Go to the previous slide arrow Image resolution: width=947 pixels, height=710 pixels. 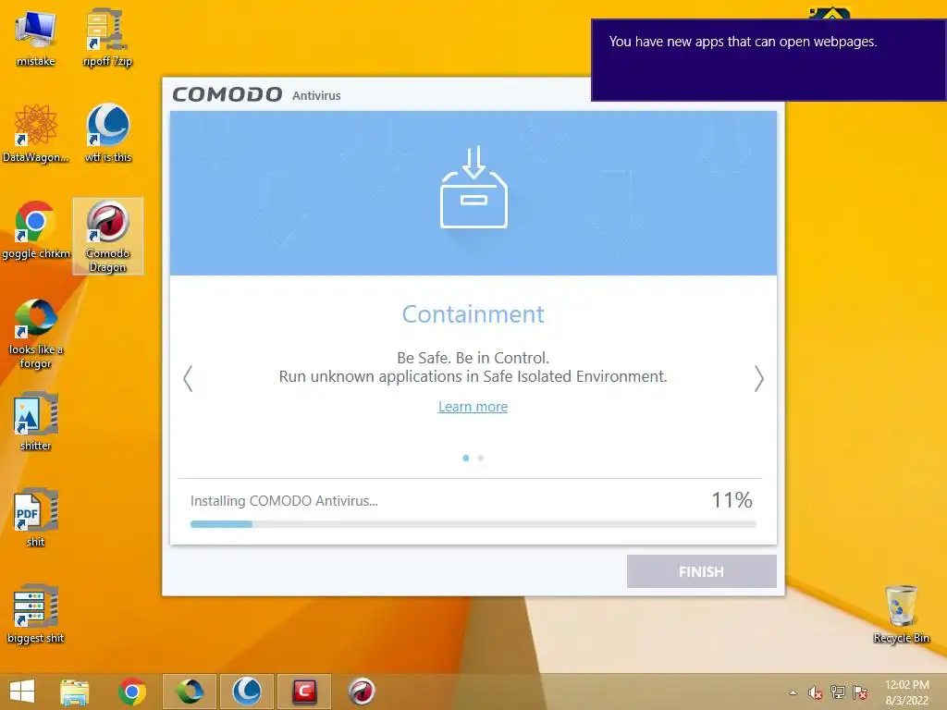pyautogui.click(x=188, y=378)
